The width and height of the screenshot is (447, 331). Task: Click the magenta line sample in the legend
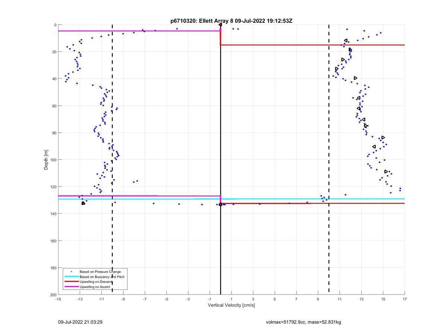[x=71, y=287]
